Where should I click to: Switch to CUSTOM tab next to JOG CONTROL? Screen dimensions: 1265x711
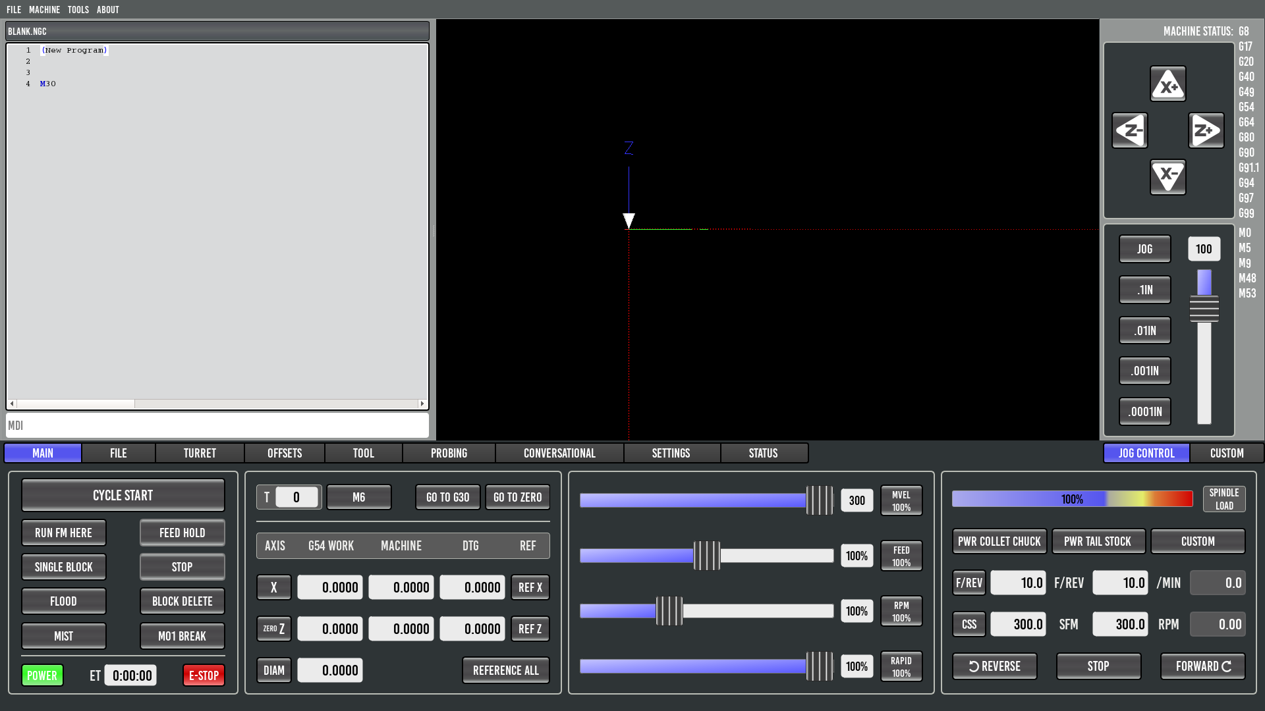coord(1227,453)
